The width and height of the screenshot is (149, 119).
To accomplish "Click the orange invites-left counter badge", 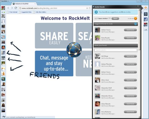I will point(136,18).
